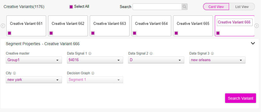Show City field info tooltip icon

tap(14, 73)
